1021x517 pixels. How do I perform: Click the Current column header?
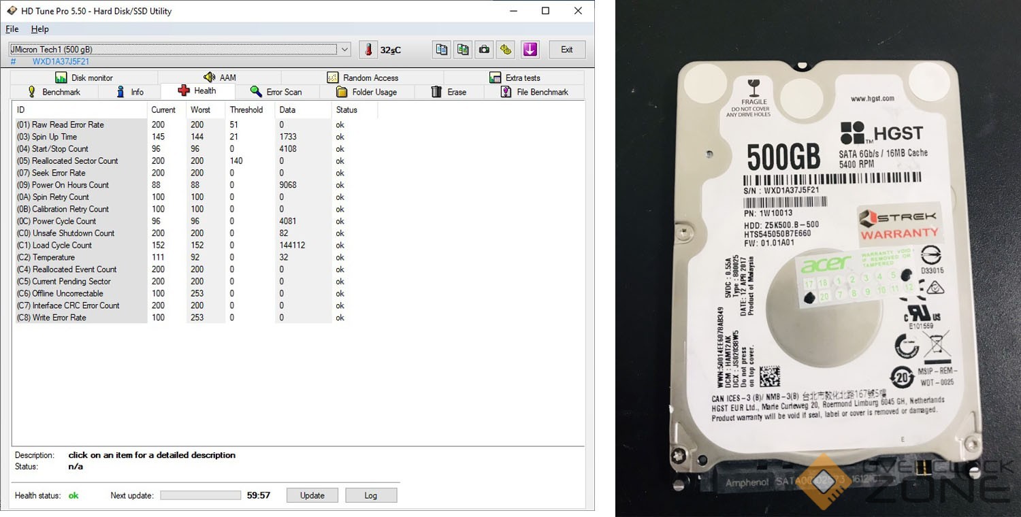coord(167,110)
